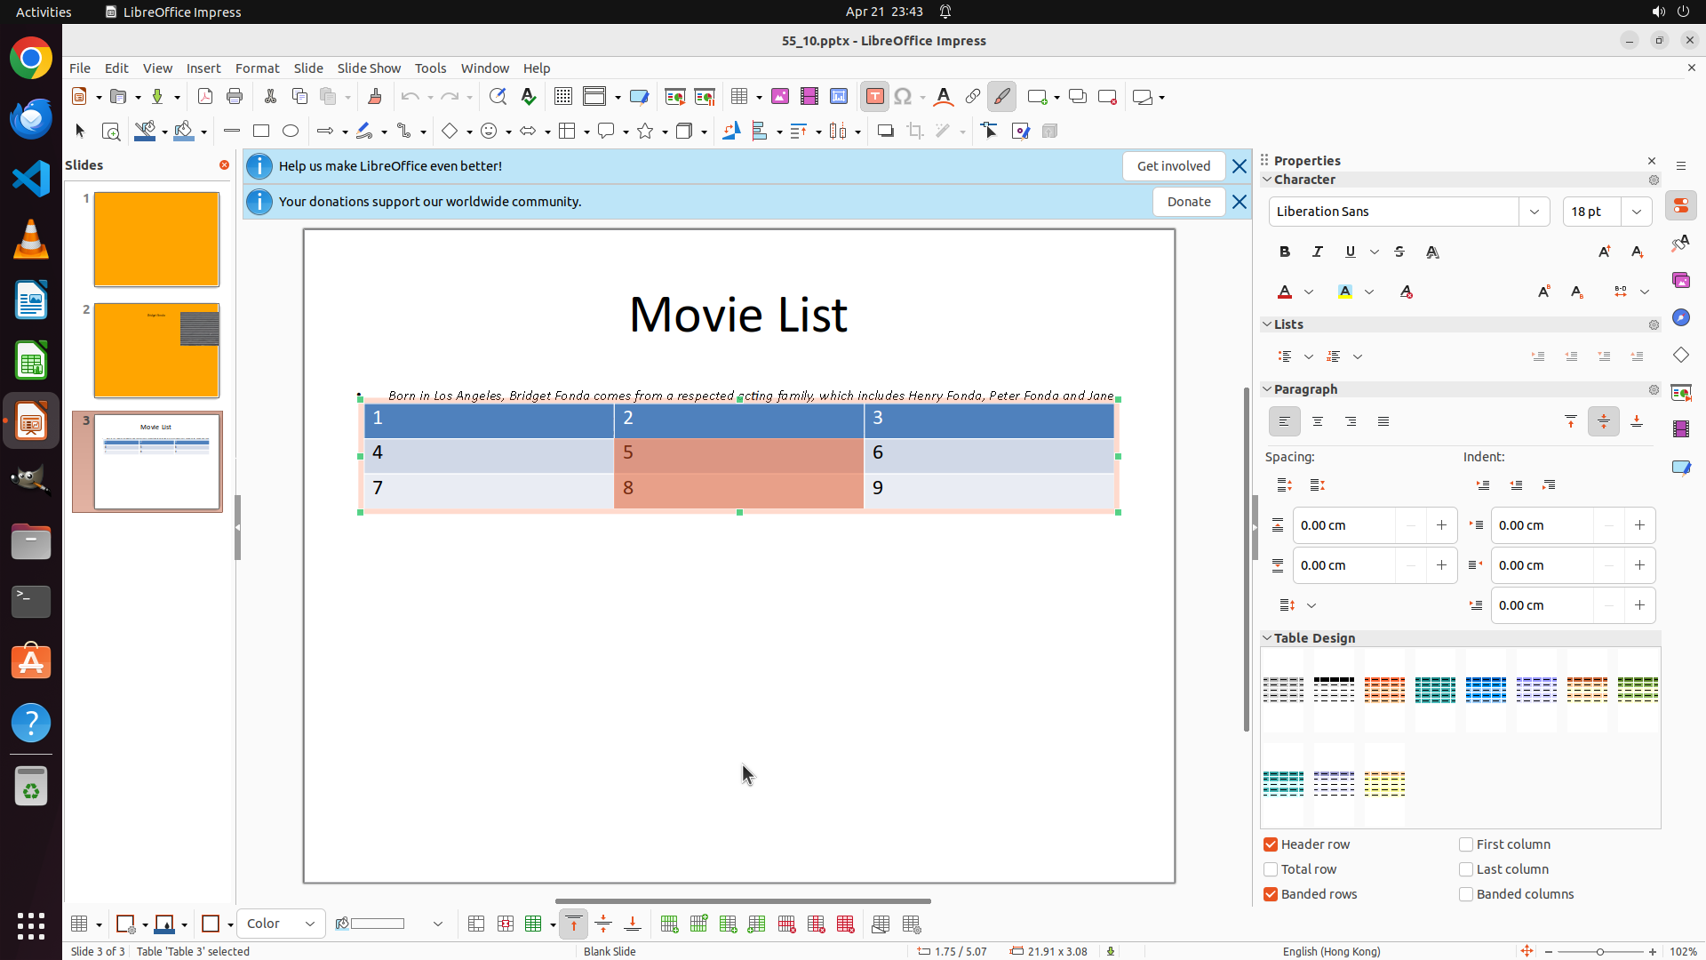Click Center Vertically in bottom table toolbar
Image resolution: width=1706 pixels, height=960 pixels.
[603, 924]
